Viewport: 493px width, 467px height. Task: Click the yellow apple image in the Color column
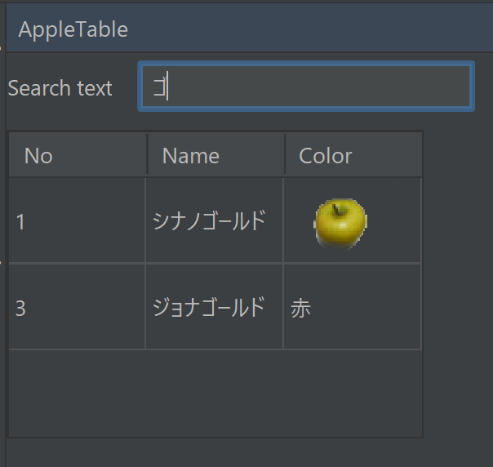click(x=340, y=223)
